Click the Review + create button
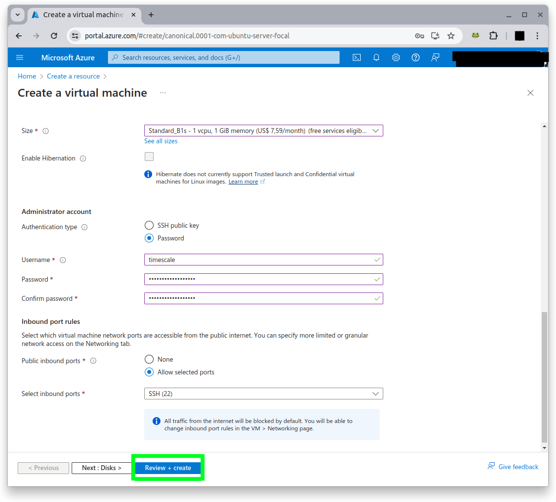The width and height of the screenshot is (556, 502). [168, 468]
